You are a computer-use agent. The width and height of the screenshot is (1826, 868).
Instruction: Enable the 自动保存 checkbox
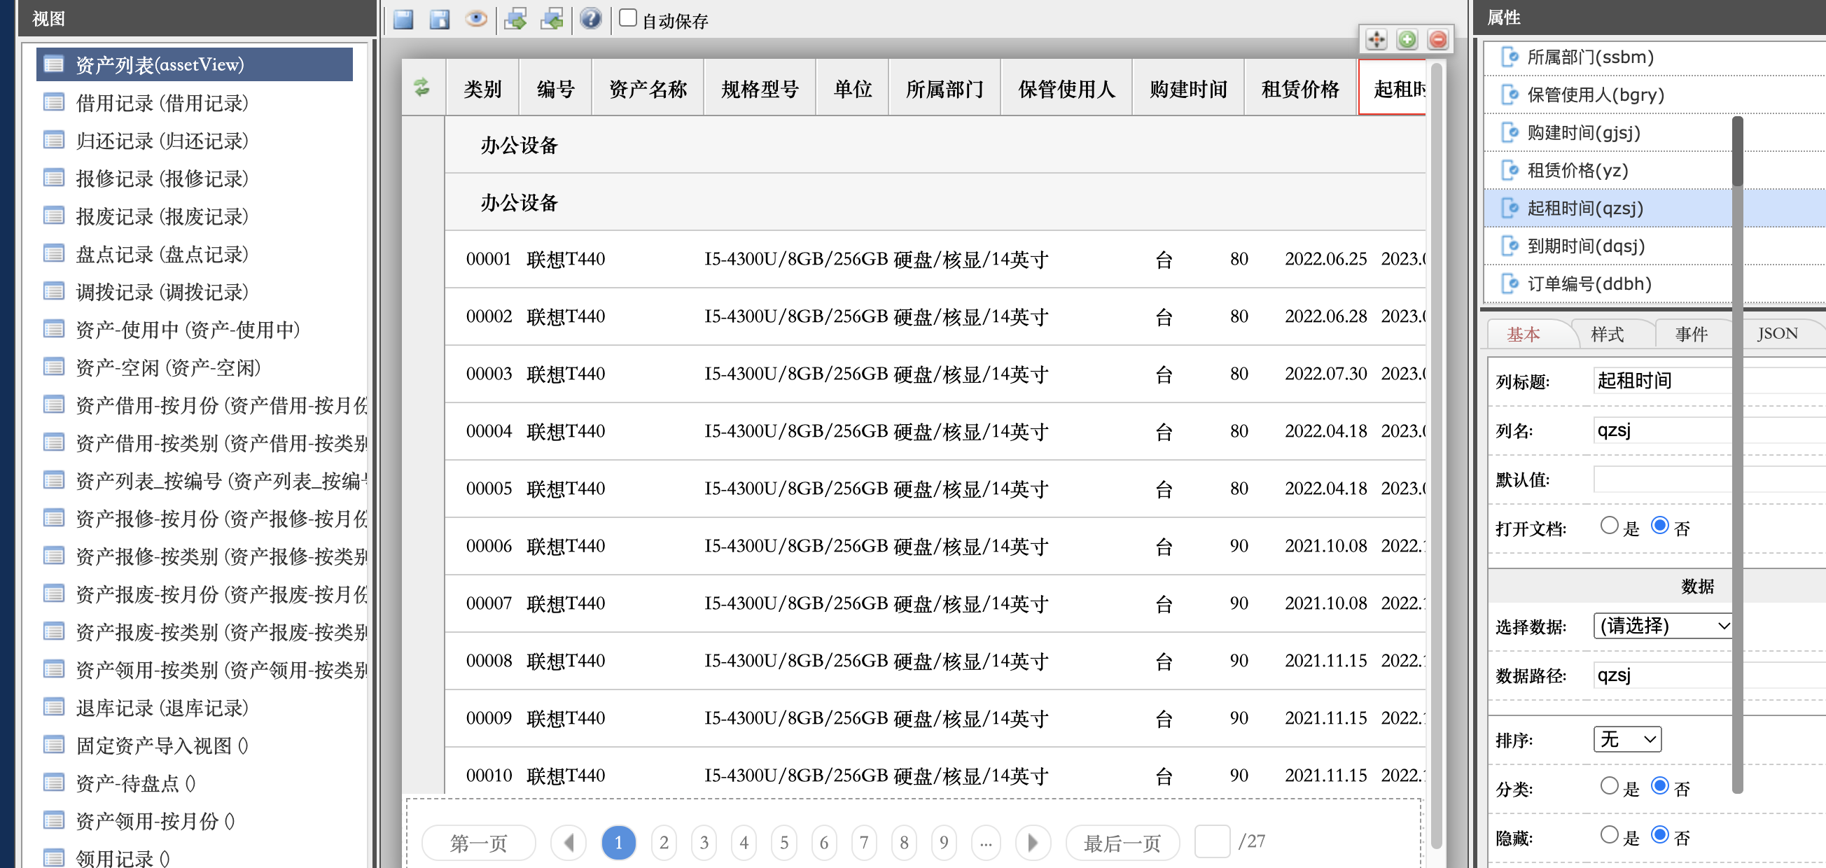coord(628,17)
